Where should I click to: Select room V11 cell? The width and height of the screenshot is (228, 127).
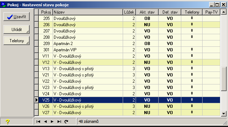[46, 56]
